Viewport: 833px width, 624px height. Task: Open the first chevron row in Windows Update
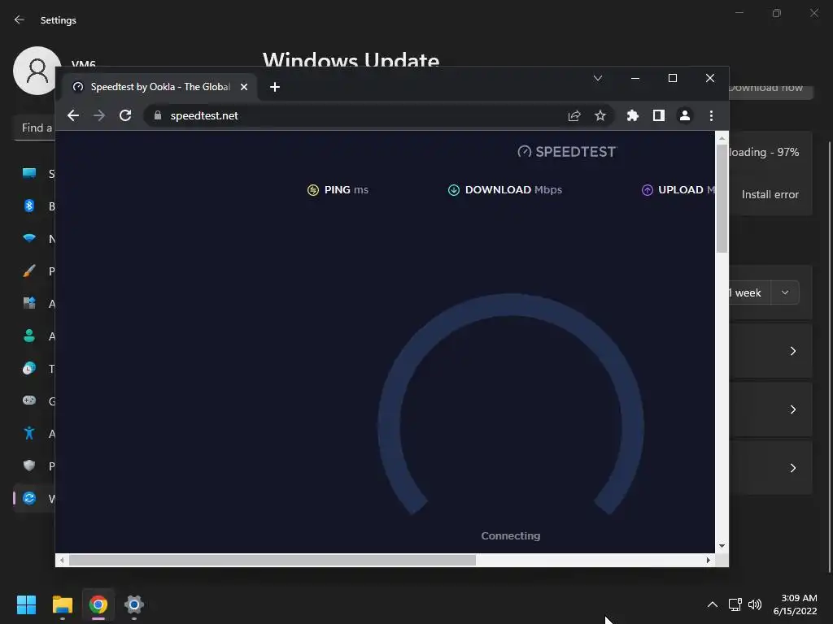[792, 351]
